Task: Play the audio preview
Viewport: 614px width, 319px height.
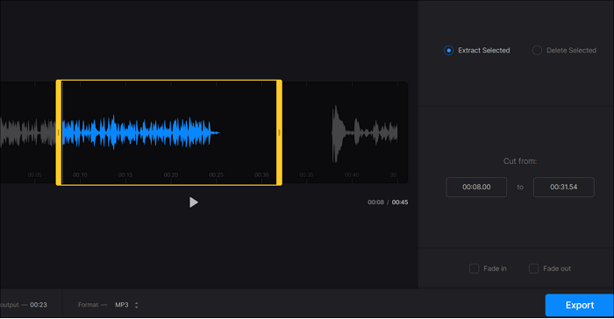Action: click(194, 202)
